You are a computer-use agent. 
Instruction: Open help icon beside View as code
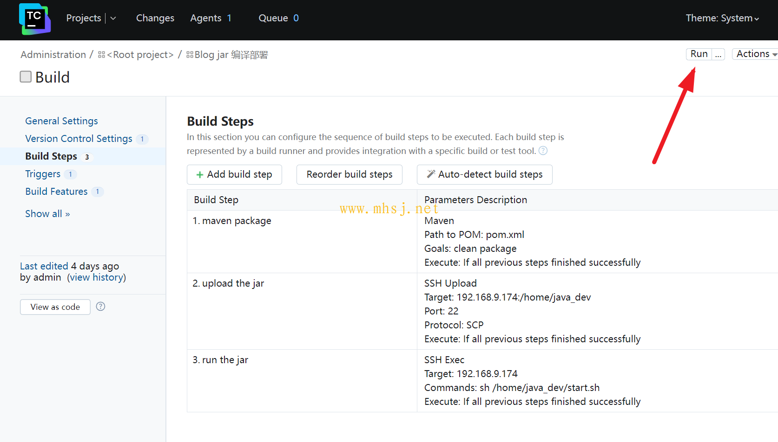click(100, 307)
